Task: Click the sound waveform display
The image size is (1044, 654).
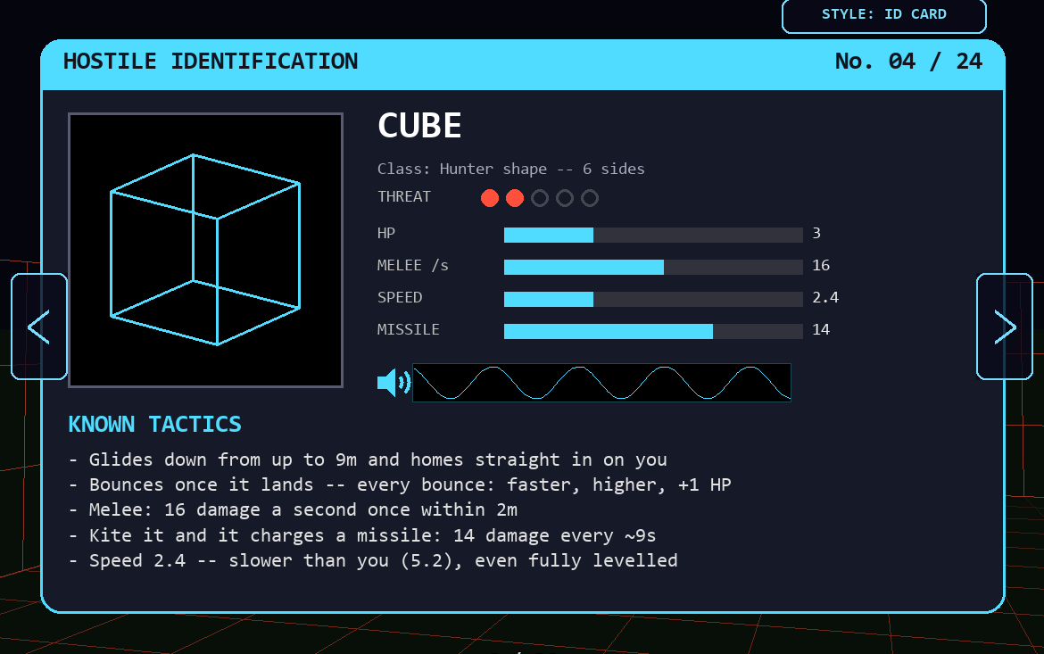Action: (x=602, y=382)
